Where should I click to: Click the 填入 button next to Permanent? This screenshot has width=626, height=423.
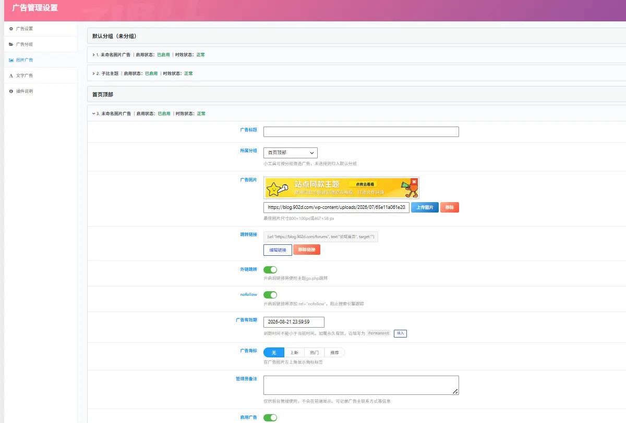[400, 333]
